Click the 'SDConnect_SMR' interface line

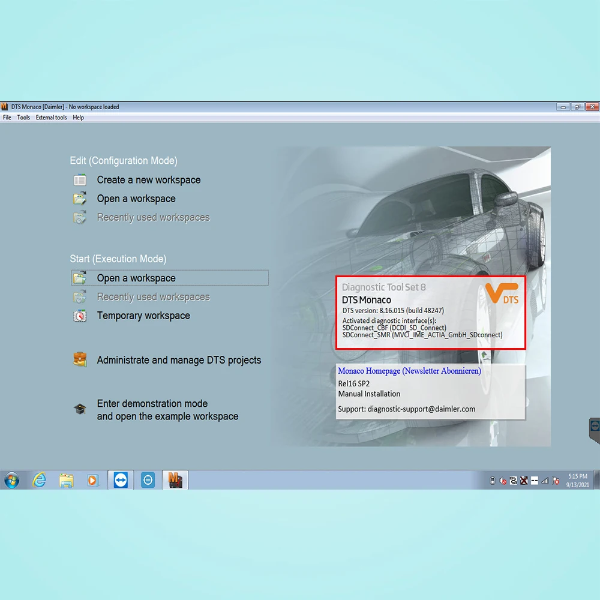[x=422, y=335]
